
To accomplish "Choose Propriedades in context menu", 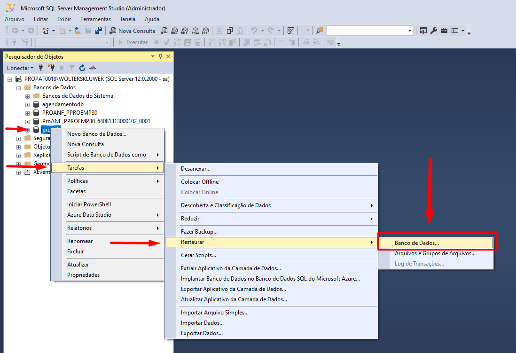I will click(x=107, y=275).
